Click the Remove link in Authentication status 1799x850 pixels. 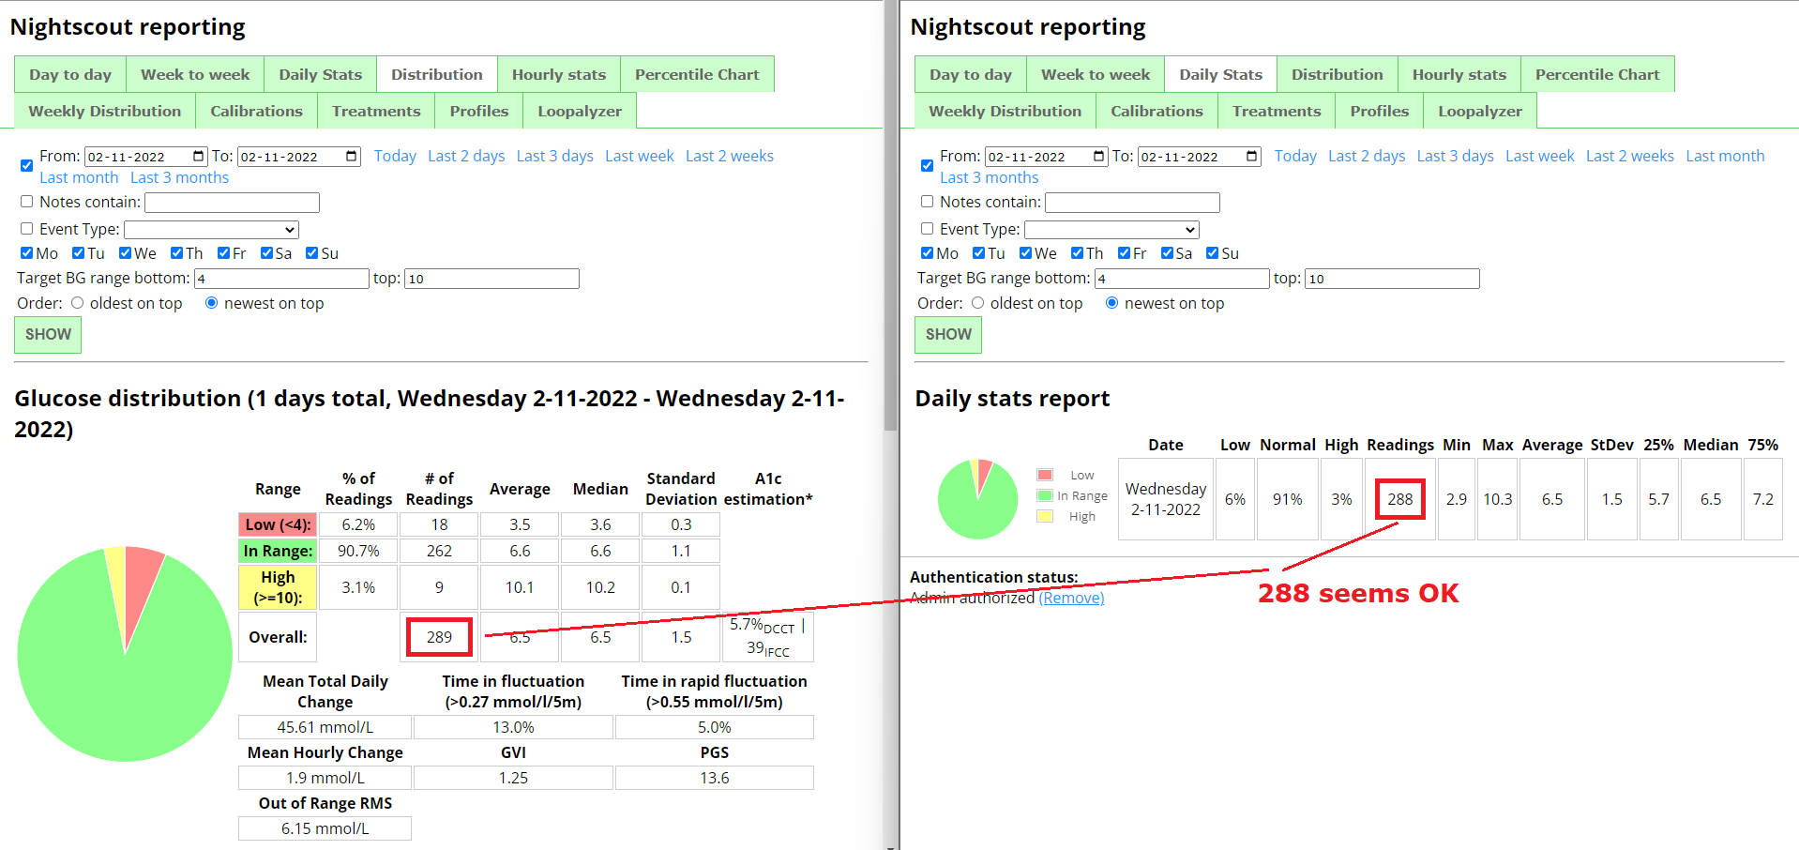point(1071,598)
